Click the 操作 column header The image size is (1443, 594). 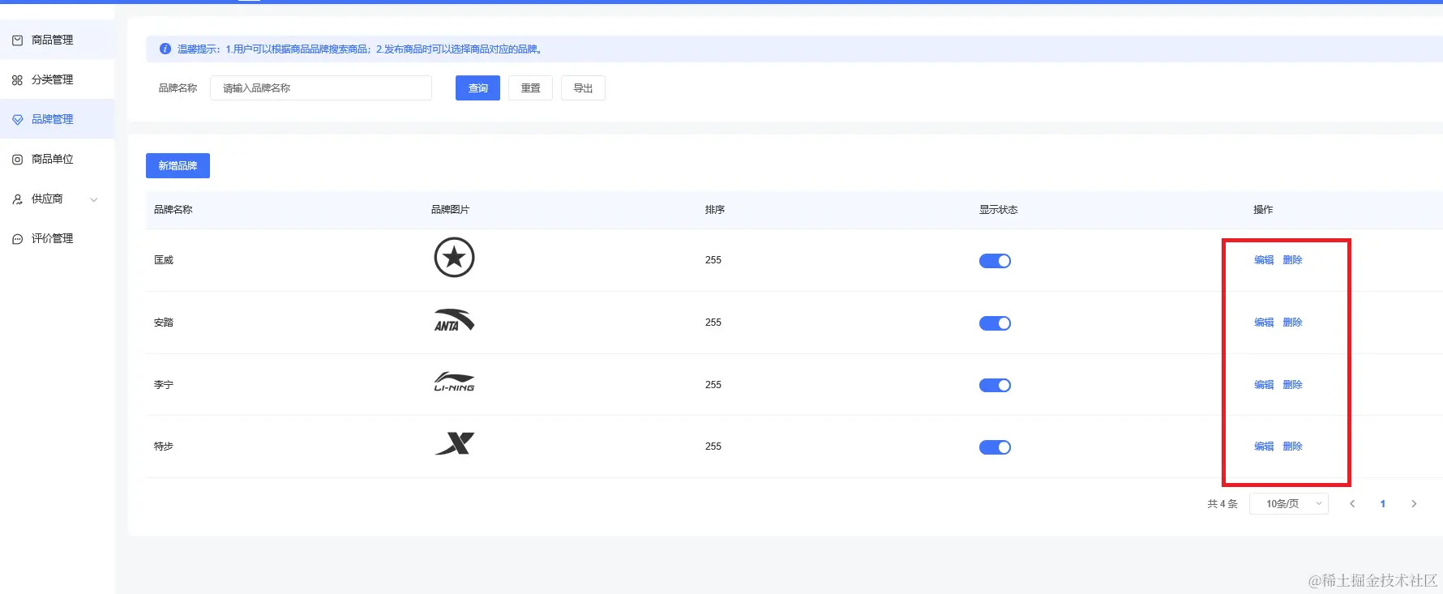(1263, 210)
